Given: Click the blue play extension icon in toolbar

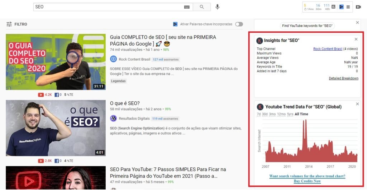Looking at the screenshot, I should (341, 6).
